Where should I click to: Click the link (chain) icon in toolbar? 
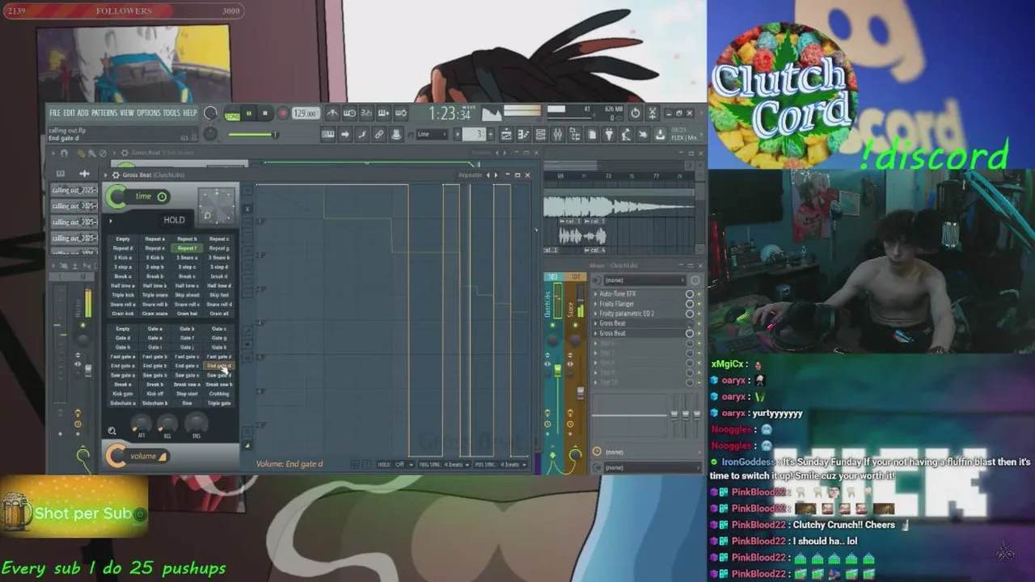point(378,134)
